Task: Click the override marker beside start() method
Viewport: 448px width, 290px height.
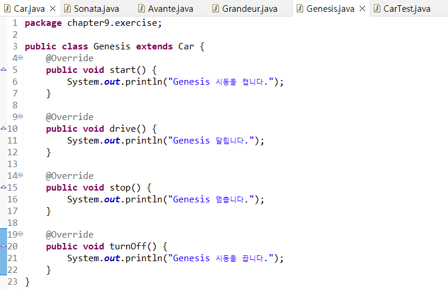Action: (4, 70)
